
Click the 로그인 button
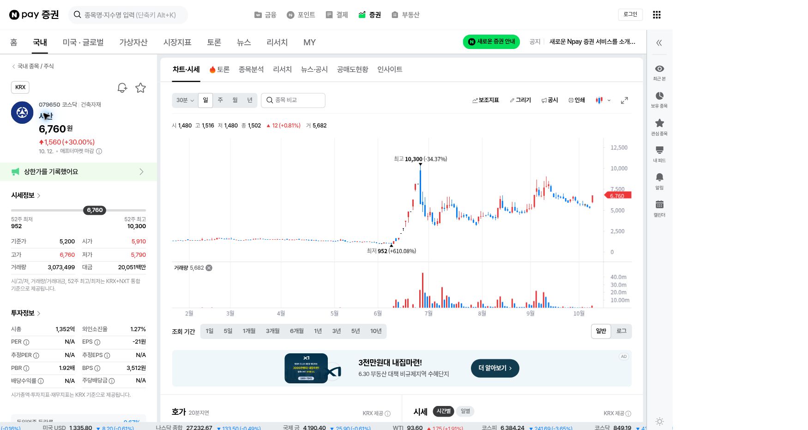pyautogui.click(x=630, y=15)
